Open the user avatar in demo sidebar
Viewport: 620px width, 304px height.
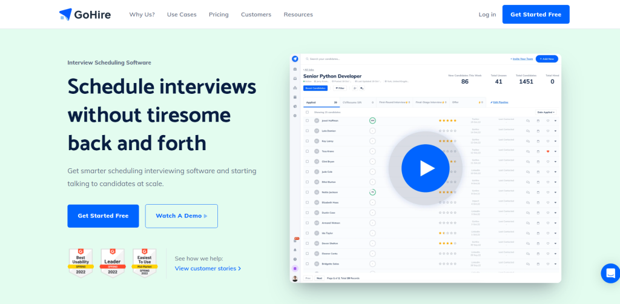pyautogui.click(x=295, y=279)
